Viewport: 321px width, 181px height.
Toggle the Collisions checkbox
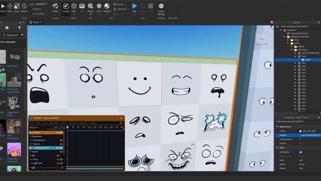31,9
